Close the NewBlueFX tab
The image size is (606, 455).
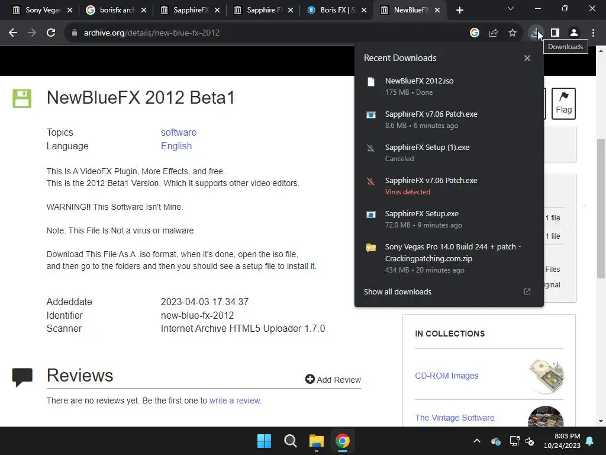(x=437, y=10)
